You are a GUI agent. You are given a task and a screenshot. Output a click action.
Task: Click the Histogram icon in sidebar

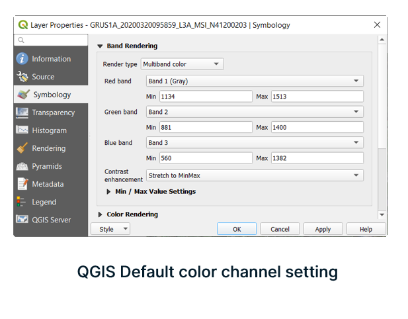pyautogui.click(x=22, y=130)
